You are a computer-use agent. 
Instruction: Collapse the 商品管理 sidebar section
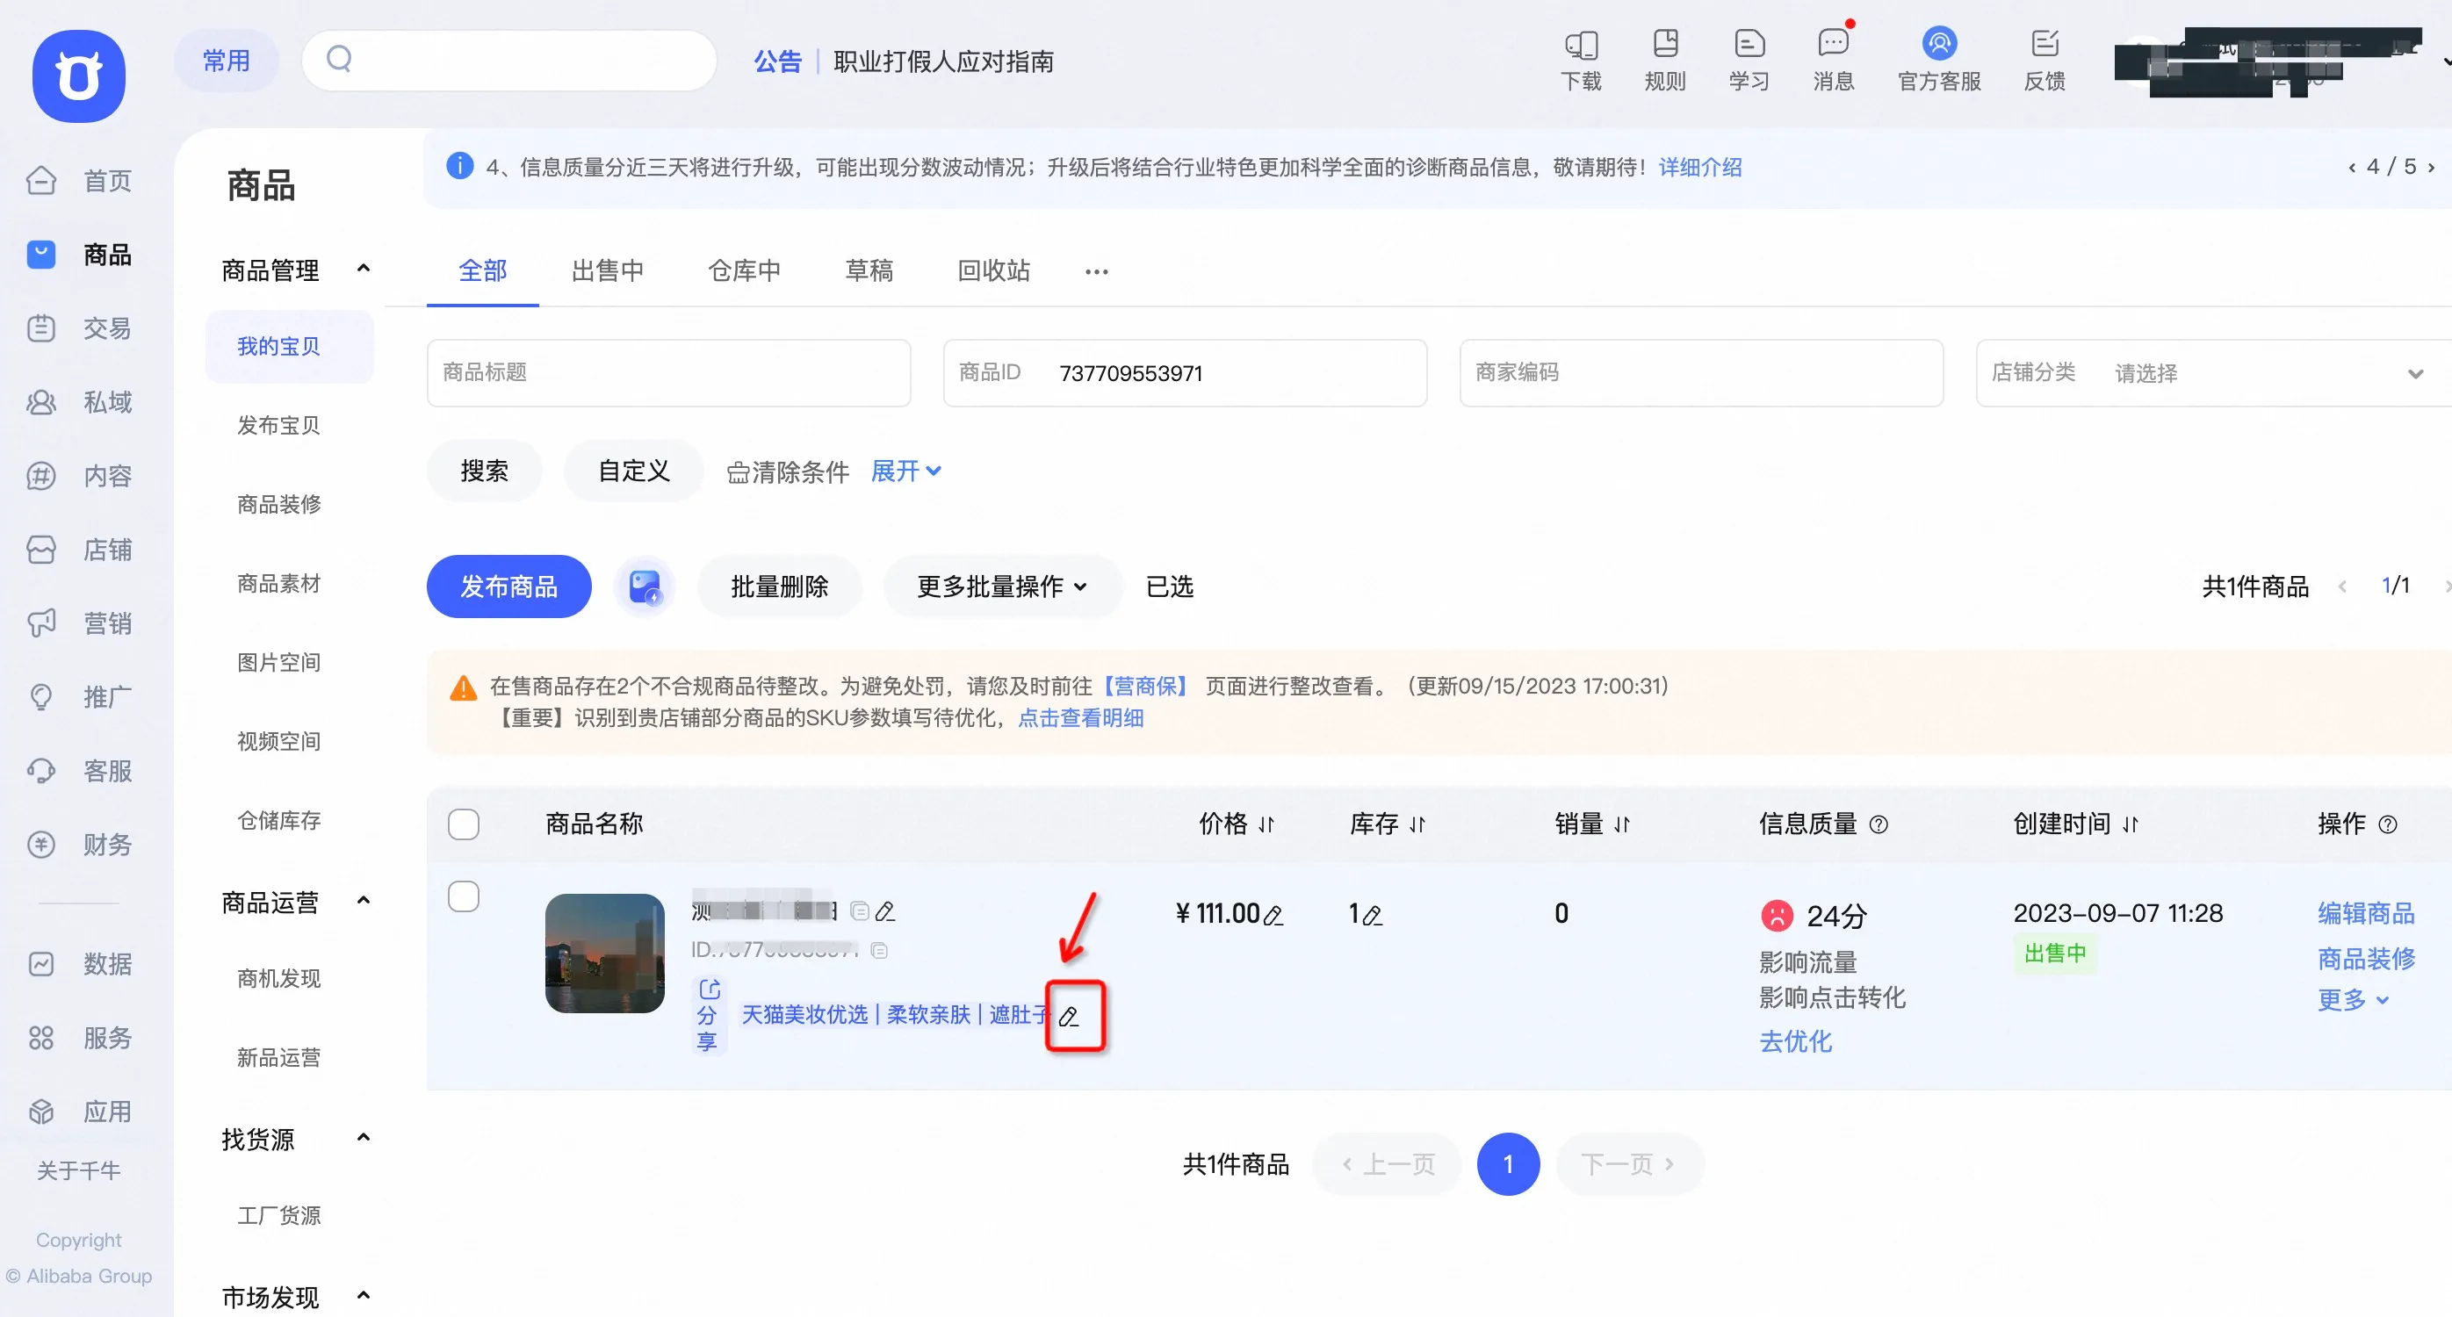[x=363, y=270]
